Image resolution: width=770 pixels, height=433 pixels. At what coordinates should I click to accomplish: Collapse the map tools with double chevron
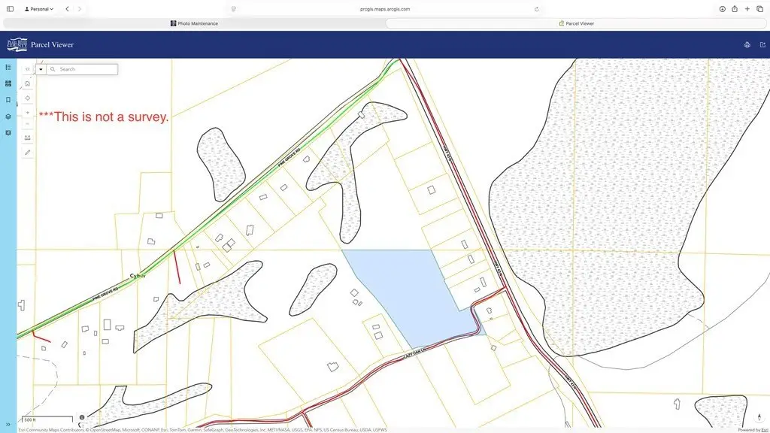(28, 69)
